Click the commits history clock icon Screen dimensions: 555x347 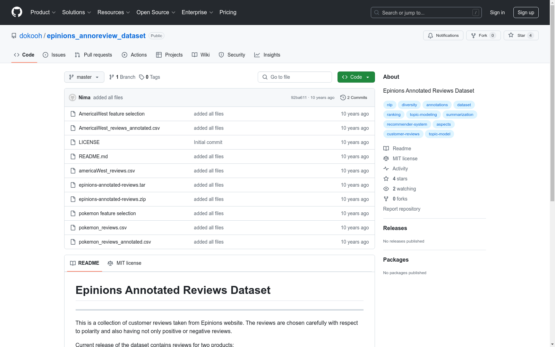343,98
